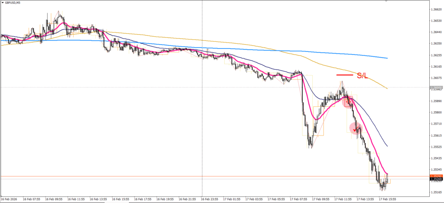This screenshot has width=444, height=203.
Task: Click the 16 Feb 23:55 time label
Action: [209, 200]
